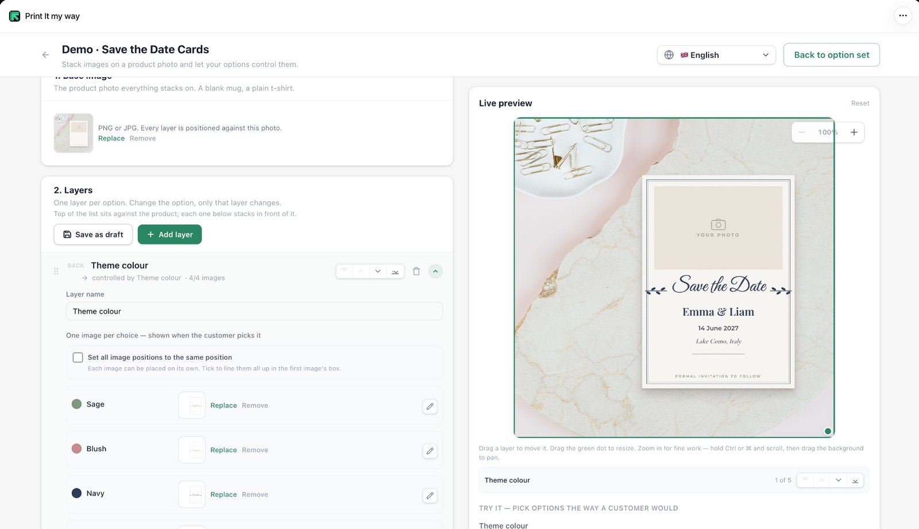
Task: Edit the Blush image with pencil icon
Action: [x=430, y=451]
